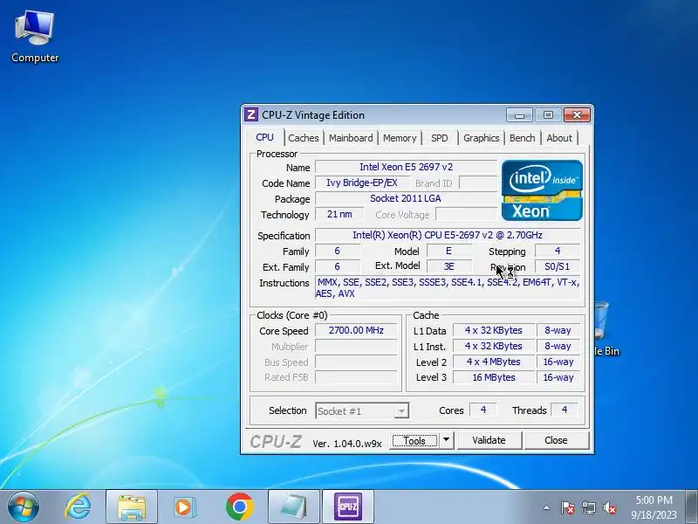The width and height of the screenshot is (698, 524).
Task: Open the Action Center flag icon
Action: pos(567,507)
